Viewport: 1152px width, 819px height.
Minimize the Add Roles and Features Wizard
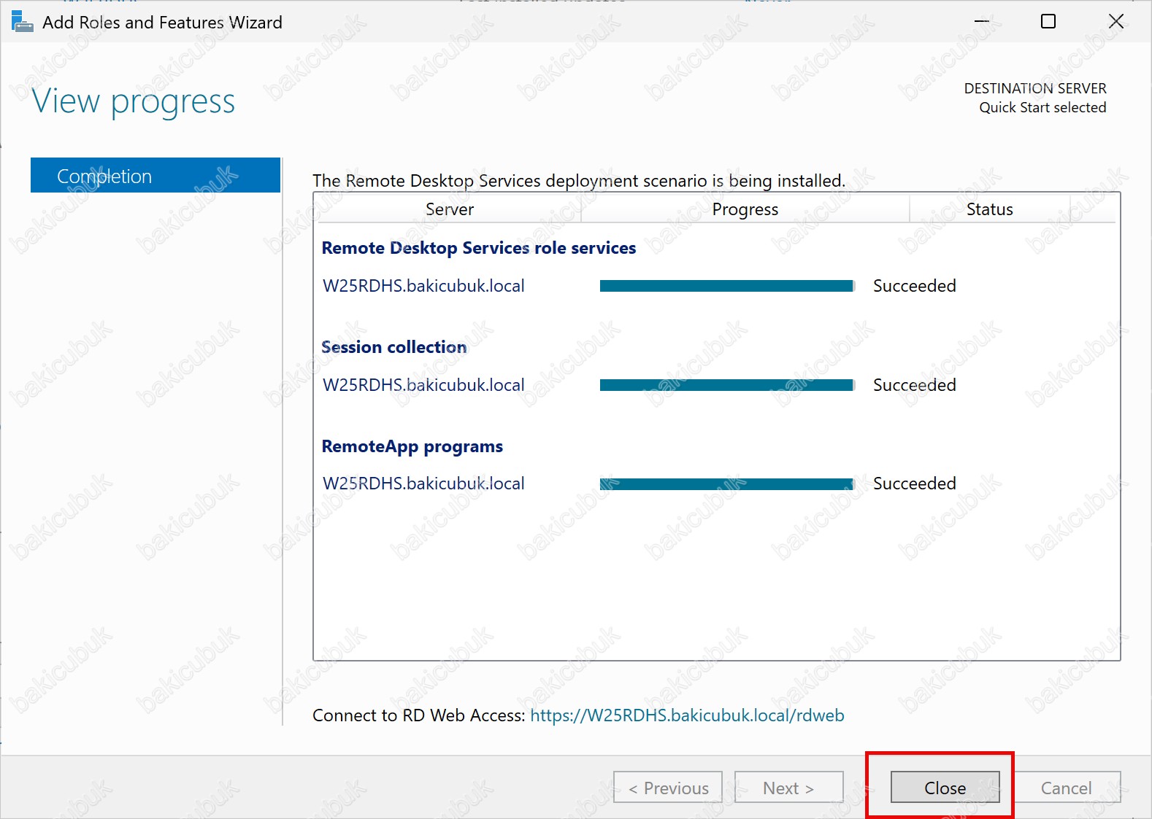pos(982,22)
